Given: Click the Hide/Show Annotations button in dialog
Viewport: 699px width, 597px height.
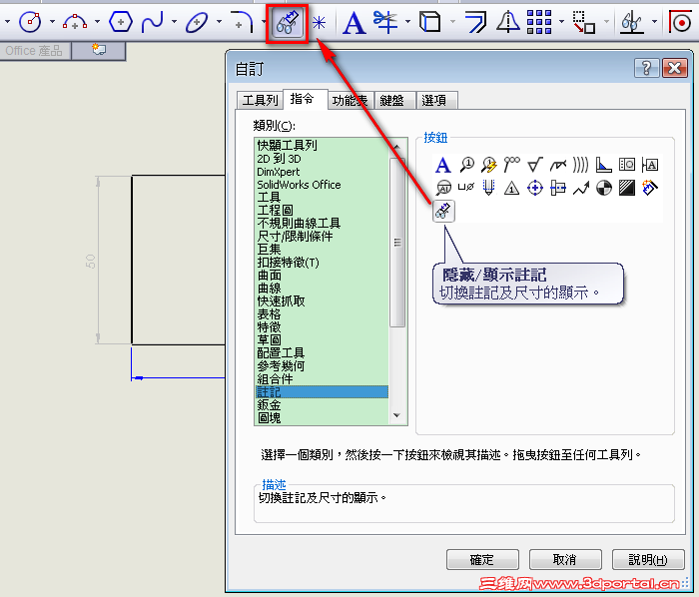Looking at the screenshot, I should 443,211.
